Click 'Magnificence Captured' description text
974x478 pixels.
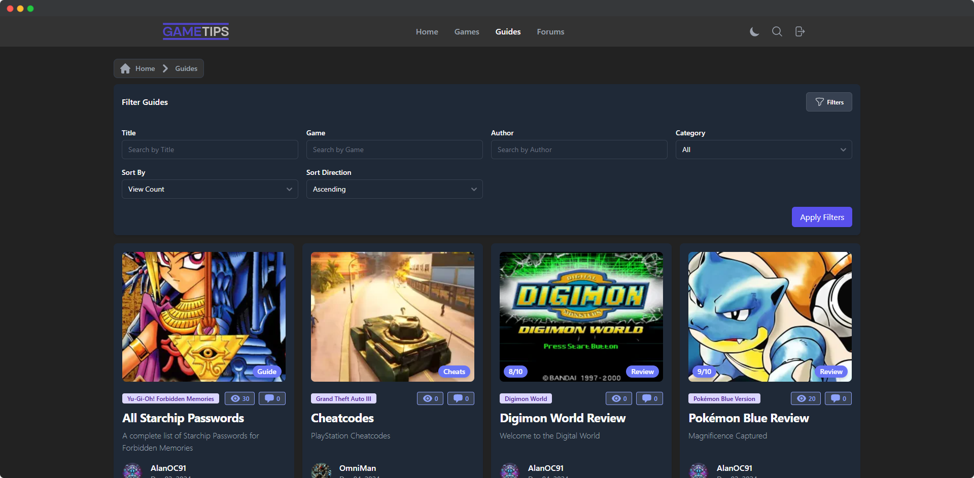click(727, 435)
